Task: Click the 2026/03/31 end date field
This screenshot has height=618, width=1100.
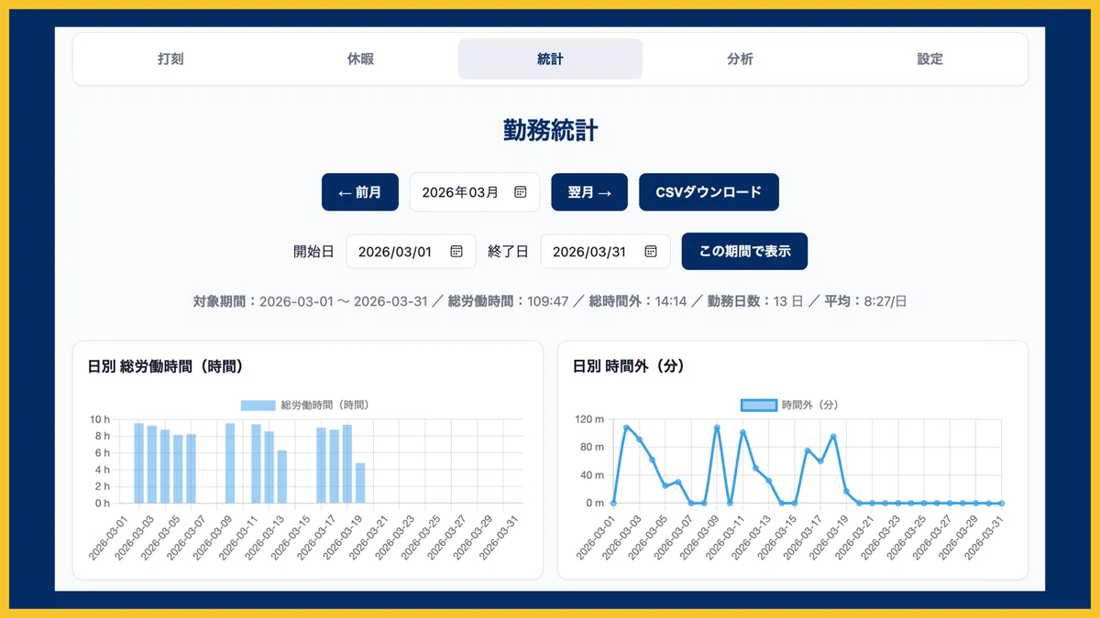Action: [605, 251]
